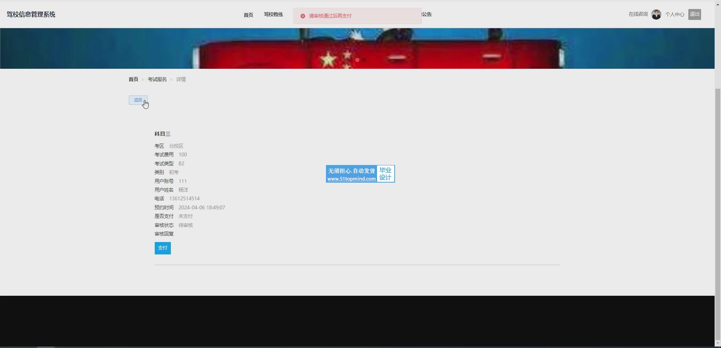Click the scrollbar down arrow
Image resolution: width=721 pixels, height=348 pixels.
tap(718, 343)
